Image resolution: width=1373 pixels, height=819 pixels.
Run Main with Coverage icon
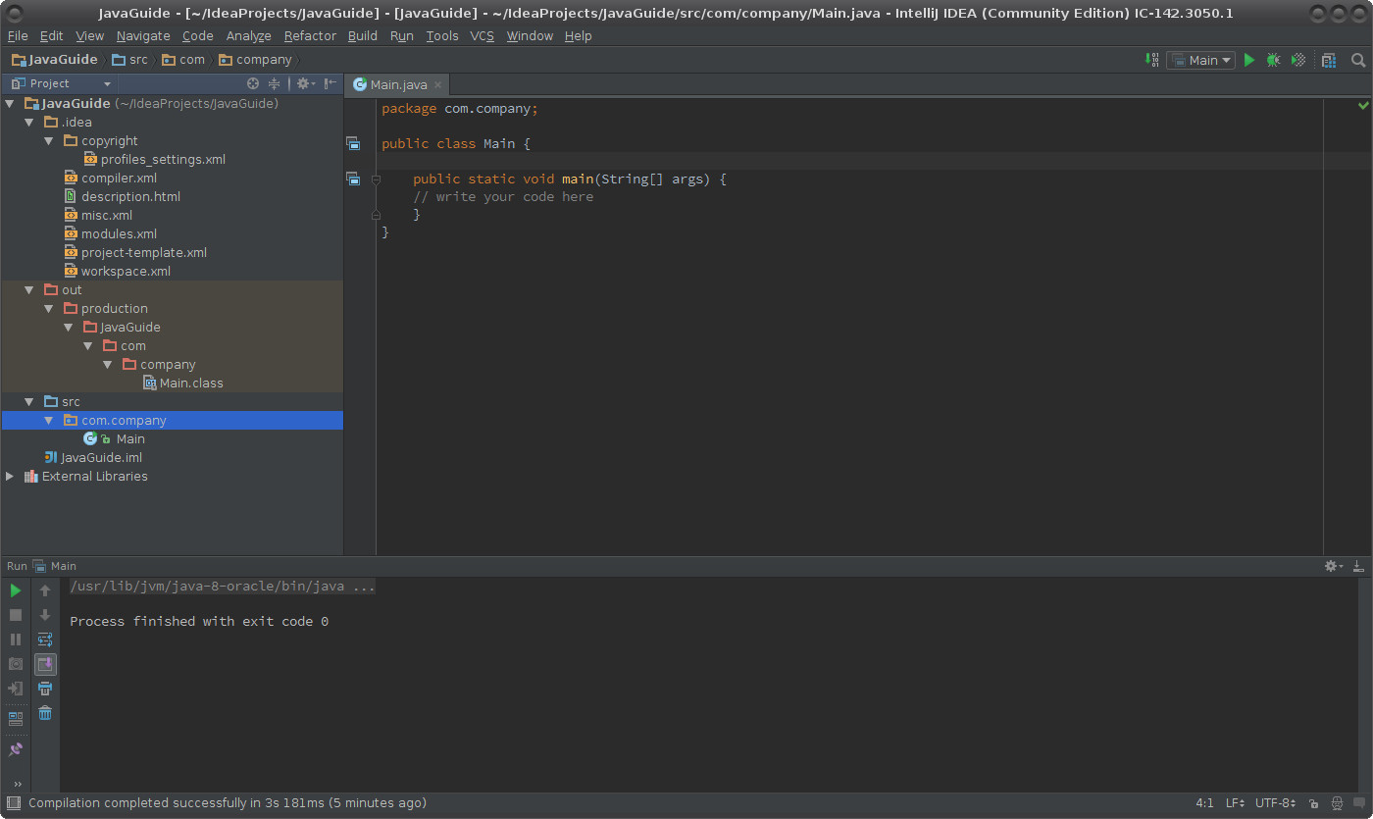pos(1298,60)
